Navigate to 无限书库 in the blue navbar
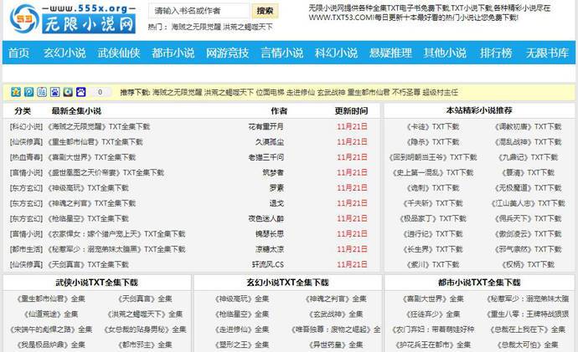Viewport: 578px width, 352px height. coord(547,53)
